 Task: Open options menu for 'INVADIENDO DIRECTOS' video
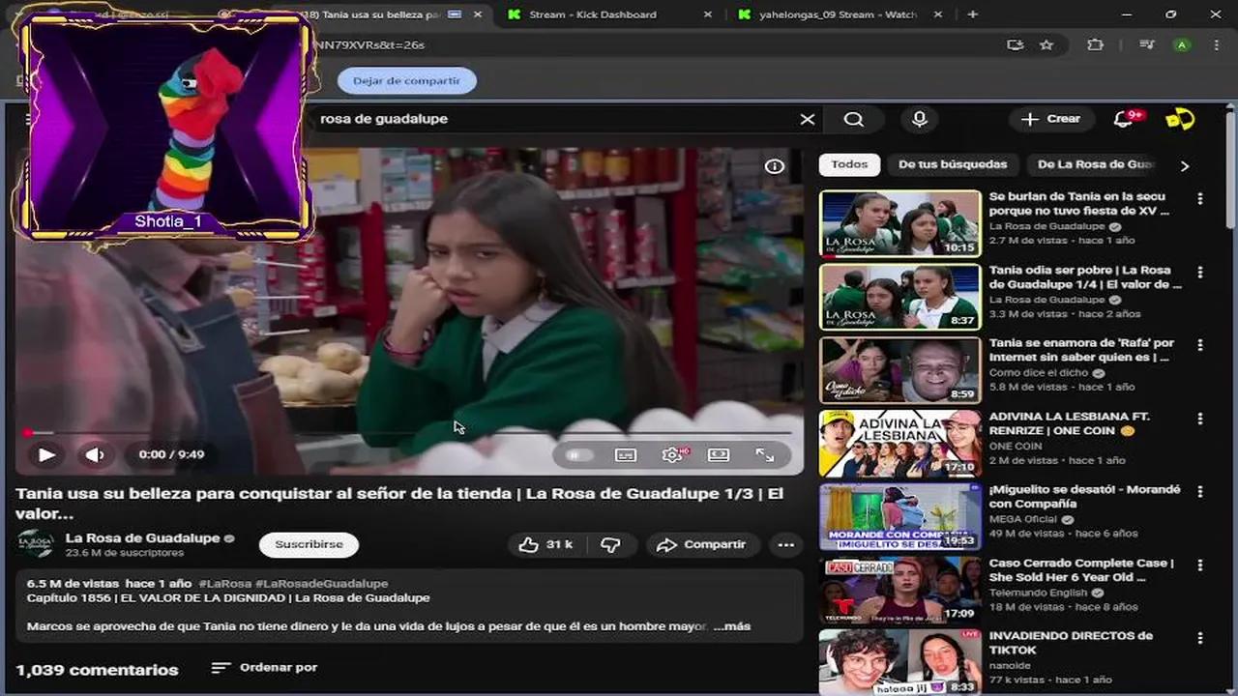[1200, 638]
